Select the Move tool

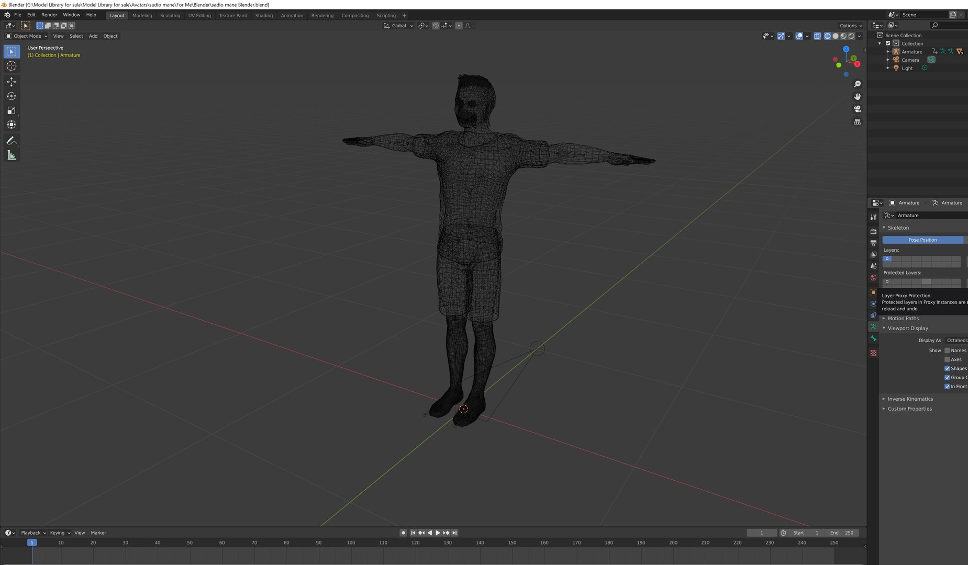(x=12, y=82)
